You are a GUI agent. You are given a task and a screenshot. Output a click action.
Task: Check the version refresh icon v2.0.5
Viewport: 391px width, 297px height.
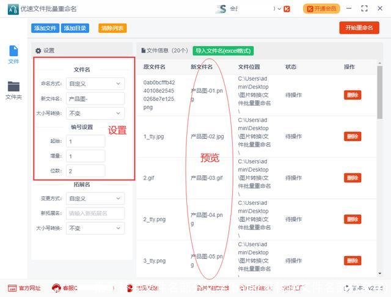[346, 288]
